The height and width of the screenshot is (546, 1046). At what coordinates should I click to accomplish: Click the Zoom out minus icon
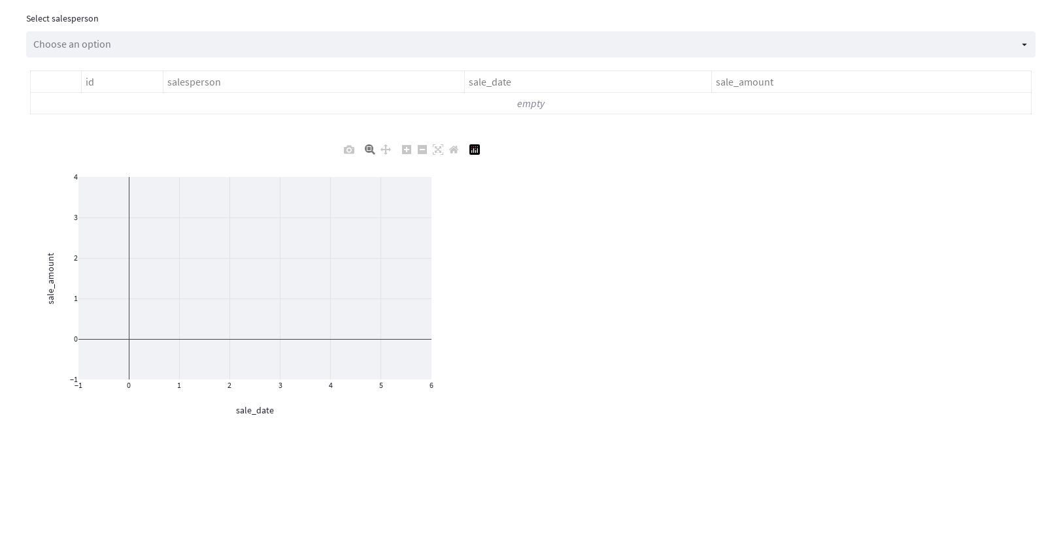[x=422, y=150]
